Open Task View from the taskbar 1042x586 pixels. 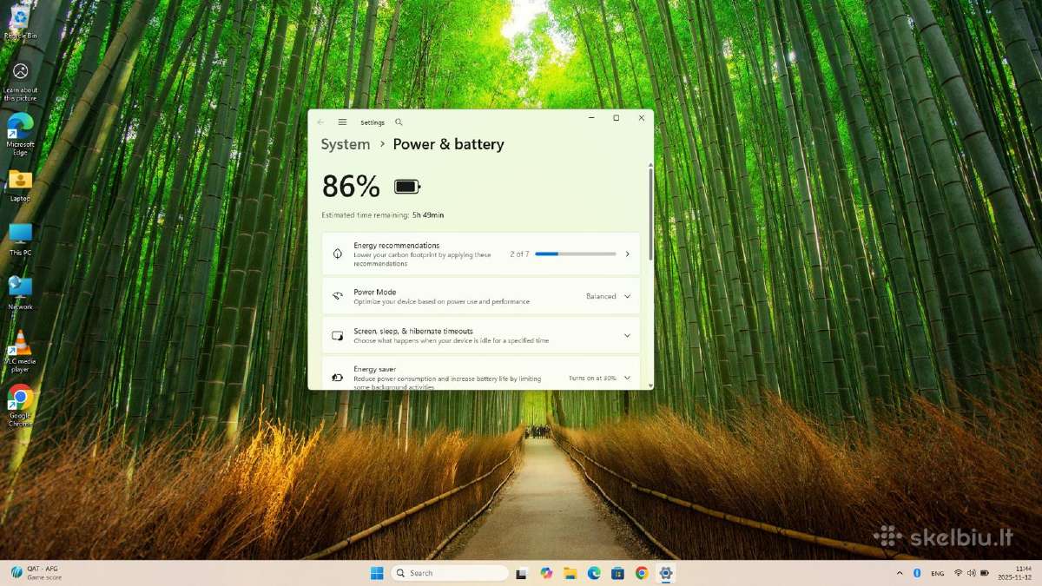521,573
